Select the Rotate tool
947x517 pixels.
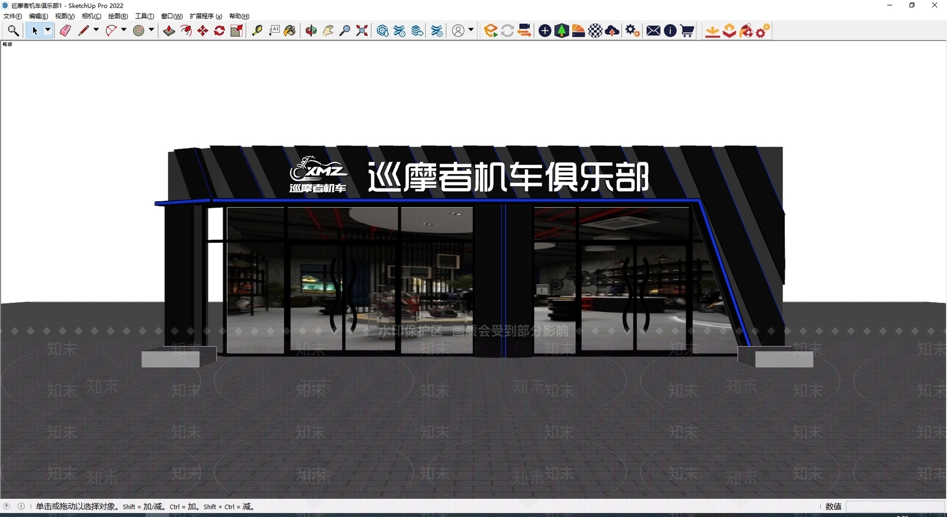tap(220, 31)
